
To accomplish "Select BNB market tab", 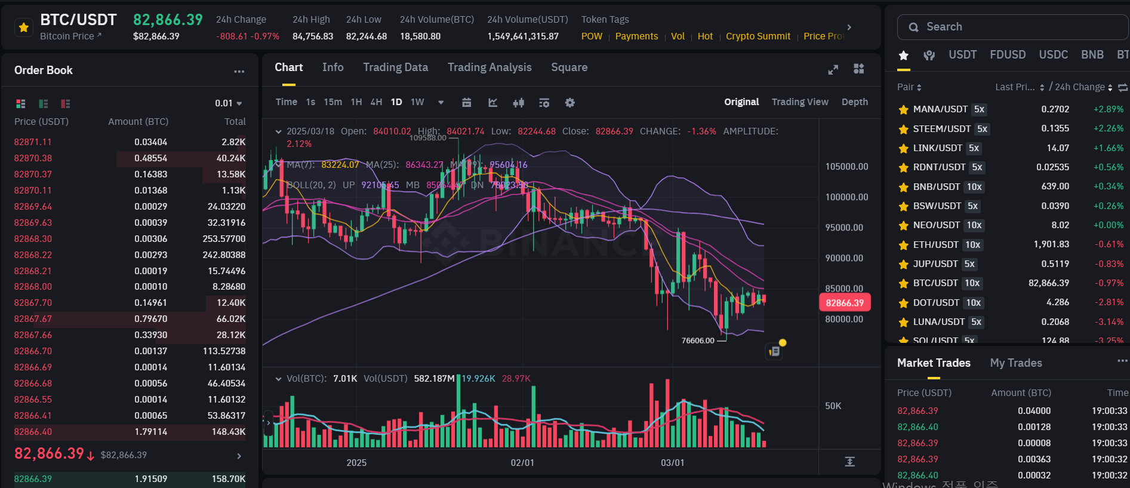I will (x=1092, y=55).
